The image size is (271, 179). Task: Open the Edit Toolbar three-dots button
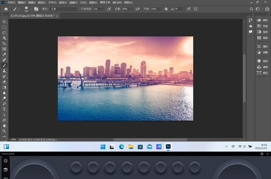[4, 136]
